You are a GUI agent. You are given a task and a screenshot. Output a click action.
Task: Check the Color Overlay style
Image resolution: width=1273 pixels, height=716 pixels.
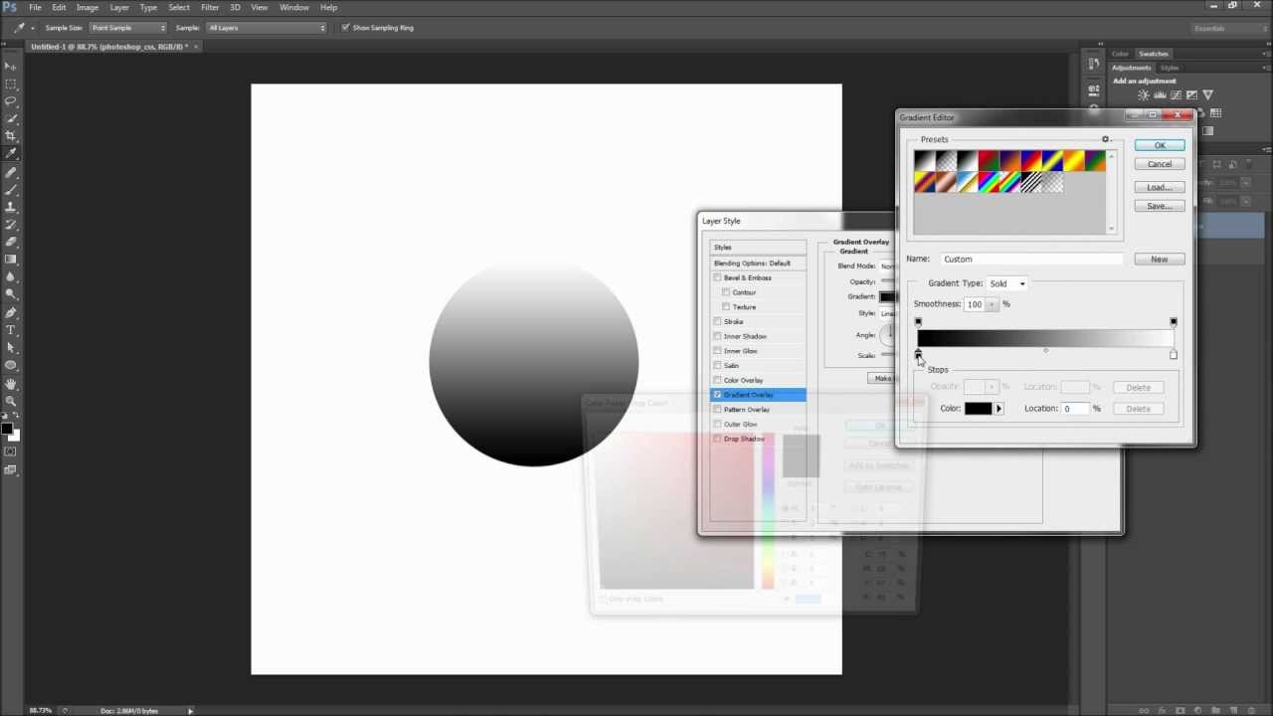point(717,380)
